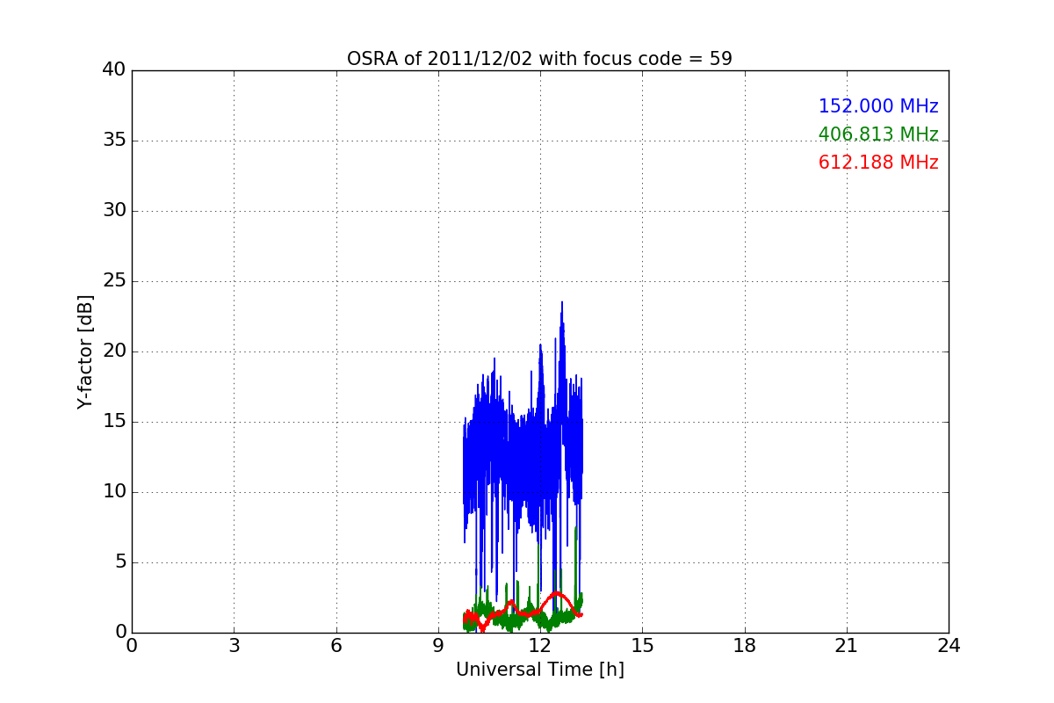Select the green 406.813 MHz legend label

pos(878,134)
